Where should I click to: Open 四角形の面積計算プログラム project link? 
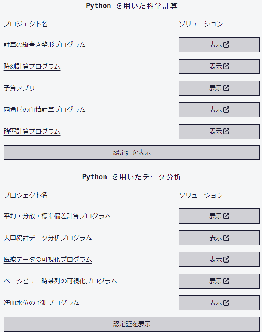(44, 110)
